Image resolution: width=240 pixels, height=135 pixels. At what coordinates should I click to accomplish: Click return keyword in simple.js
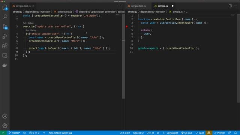click(145, 30)
